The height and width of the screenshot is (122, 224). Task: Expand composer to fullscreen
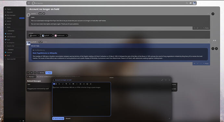click(162, 80)
